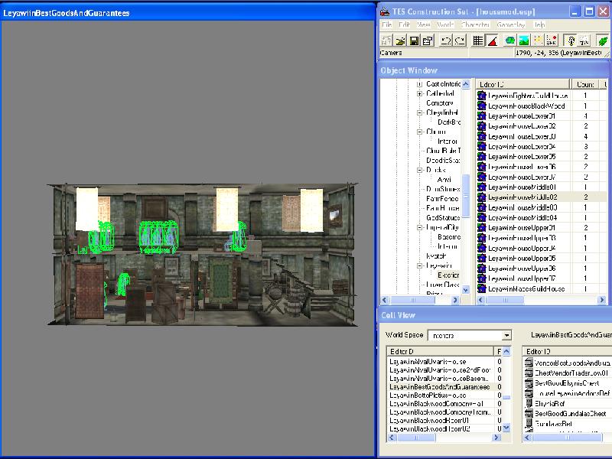Screen dimensions: 612x459
Task: Click the icon beside ElsyniaRef
Action: [529, 403]
